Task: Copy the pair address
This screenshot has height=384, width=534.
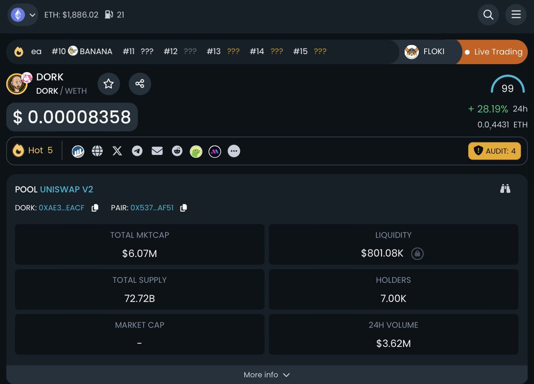Action: [x=183, y=208]
